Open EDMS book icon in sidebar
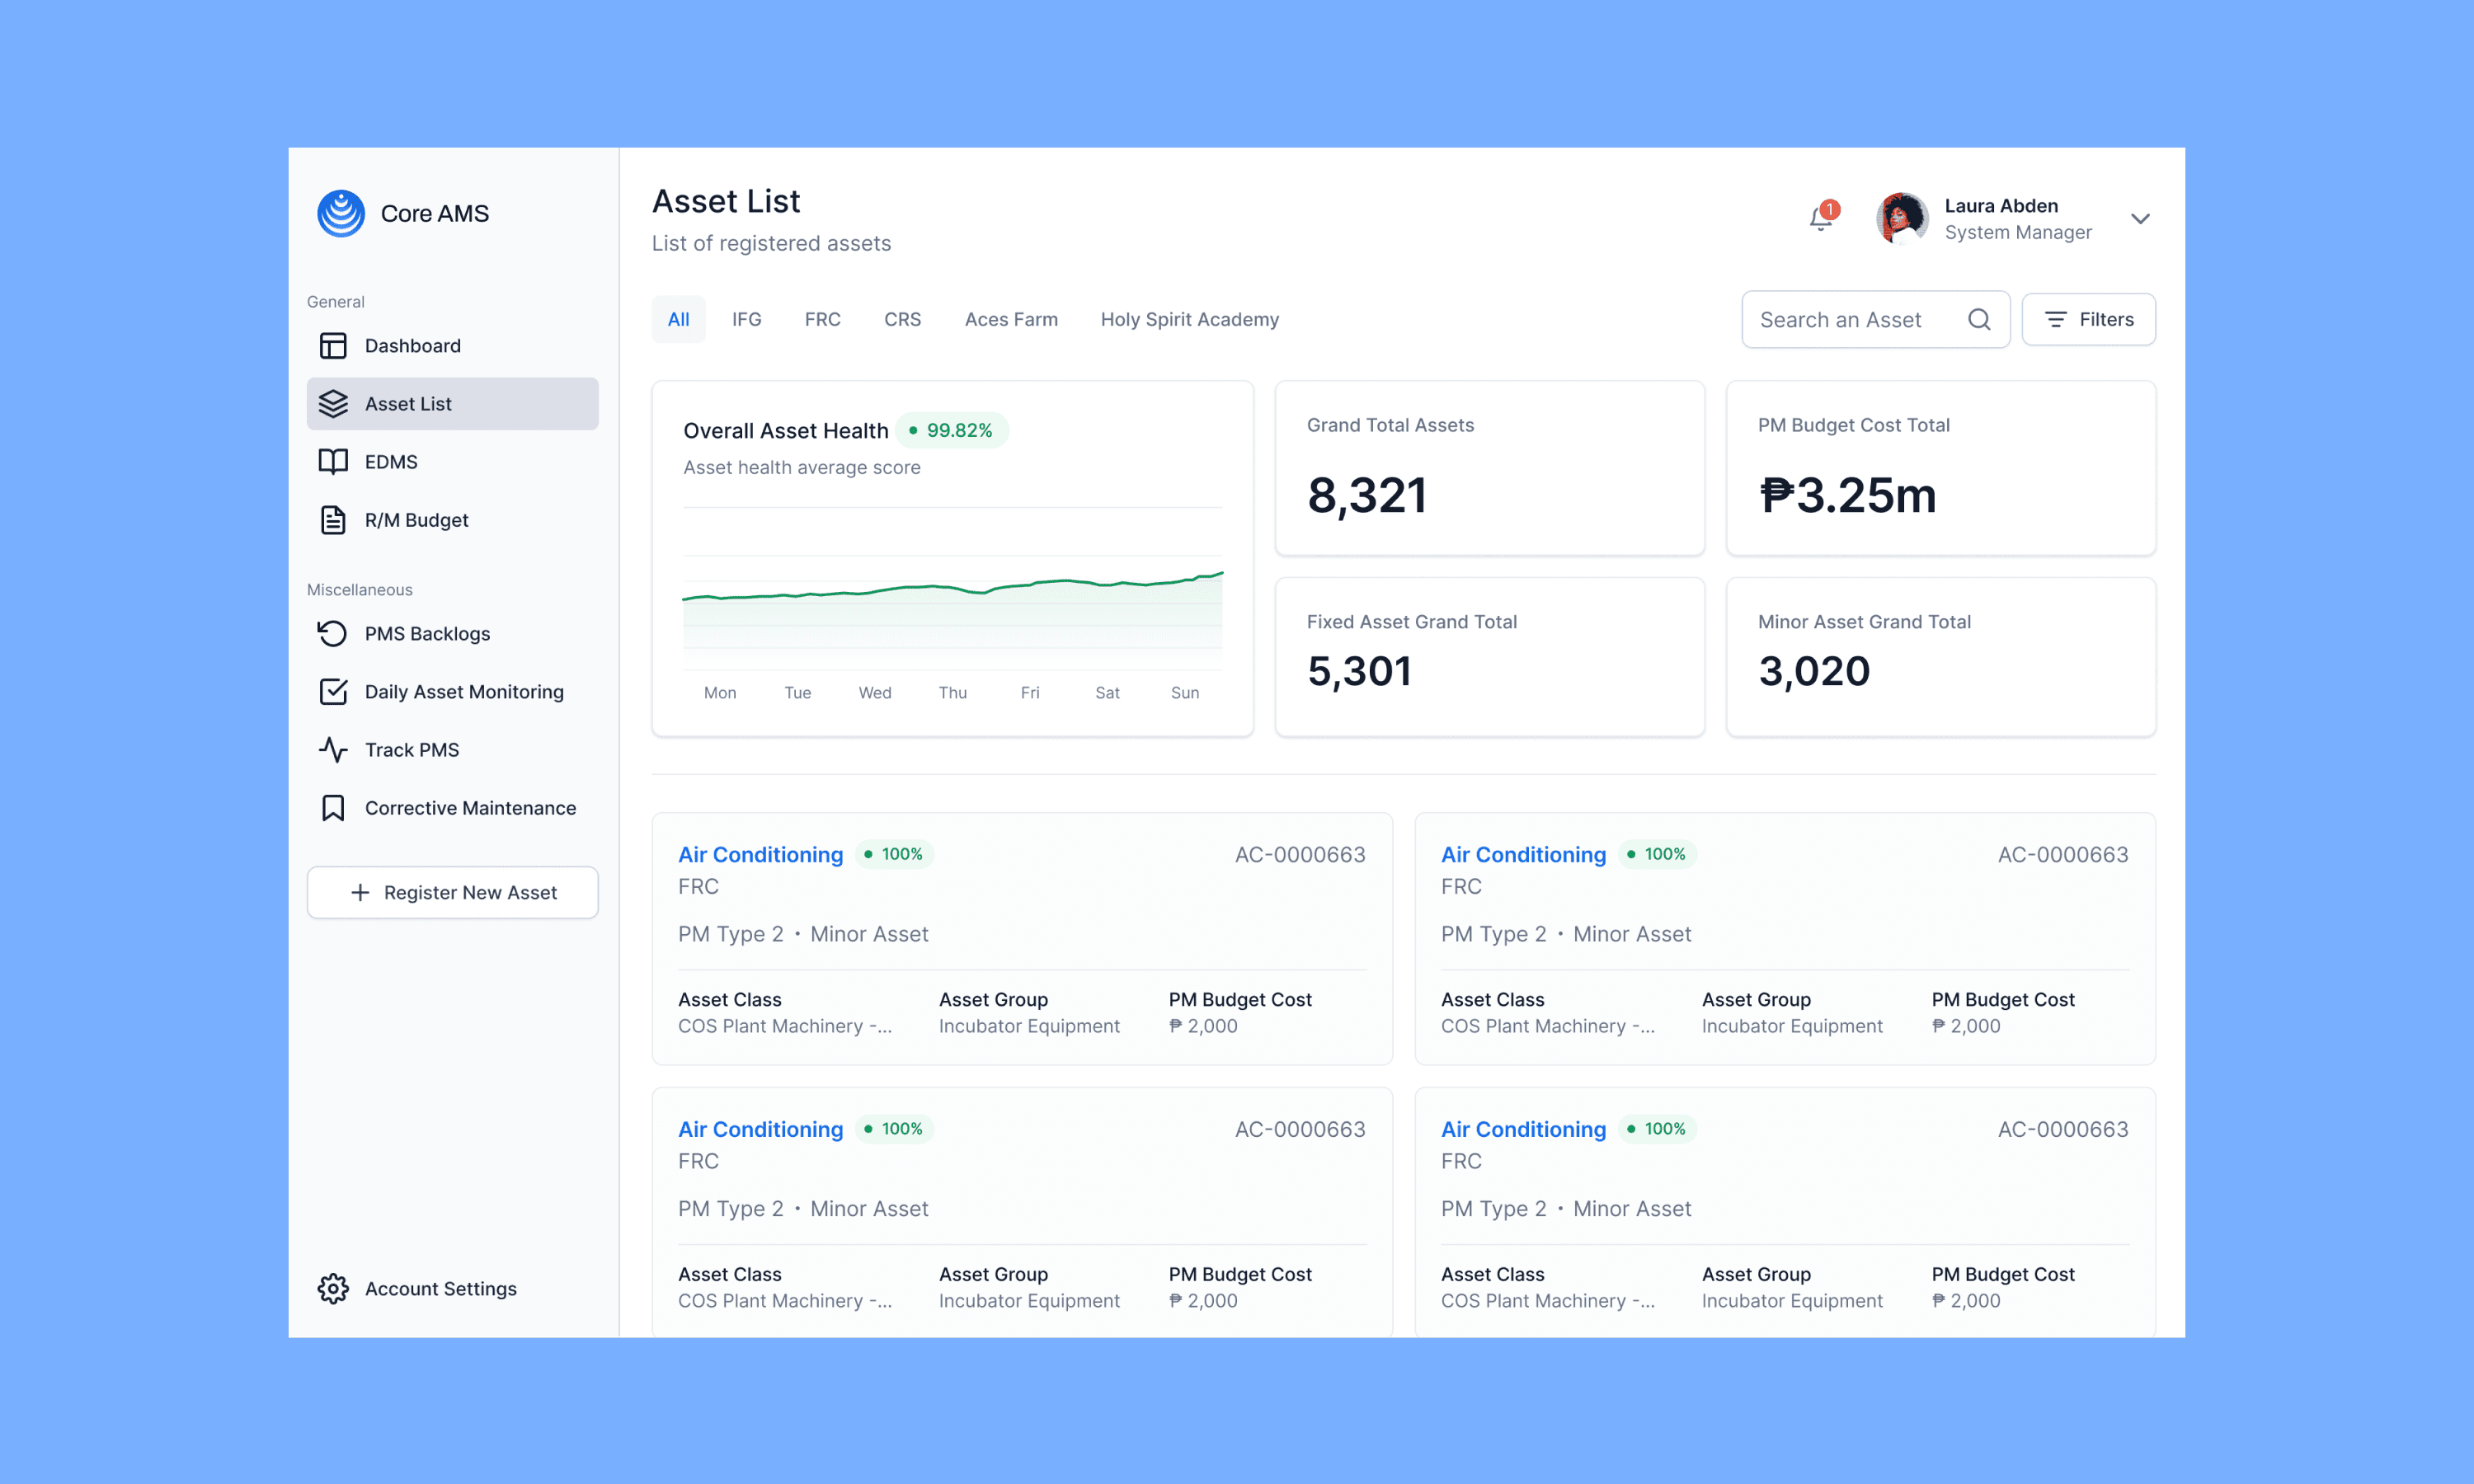The image size is (2474, 1484). click(x=333, y=462)
